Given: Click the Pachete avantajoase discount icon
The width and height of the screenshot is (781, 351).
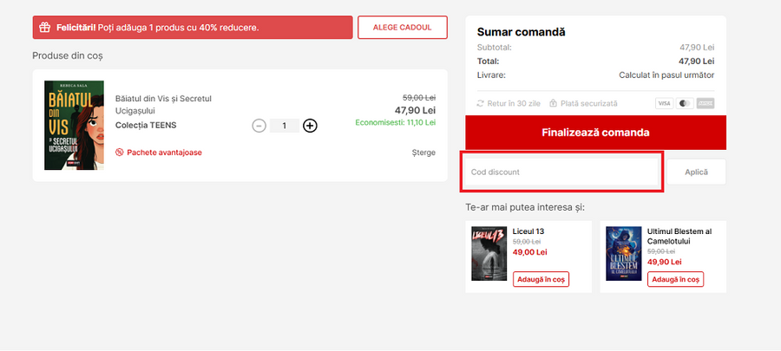Looking at the screenshot, I should [120, 153].
